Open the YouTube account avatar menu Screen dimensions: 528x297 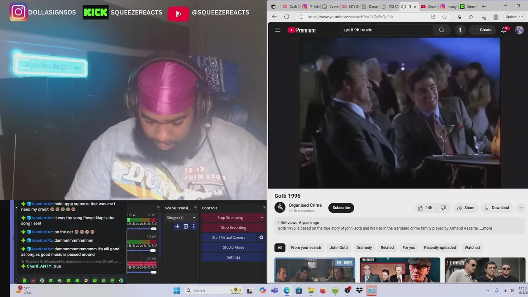pyautogui.click(x=519, y=30)
